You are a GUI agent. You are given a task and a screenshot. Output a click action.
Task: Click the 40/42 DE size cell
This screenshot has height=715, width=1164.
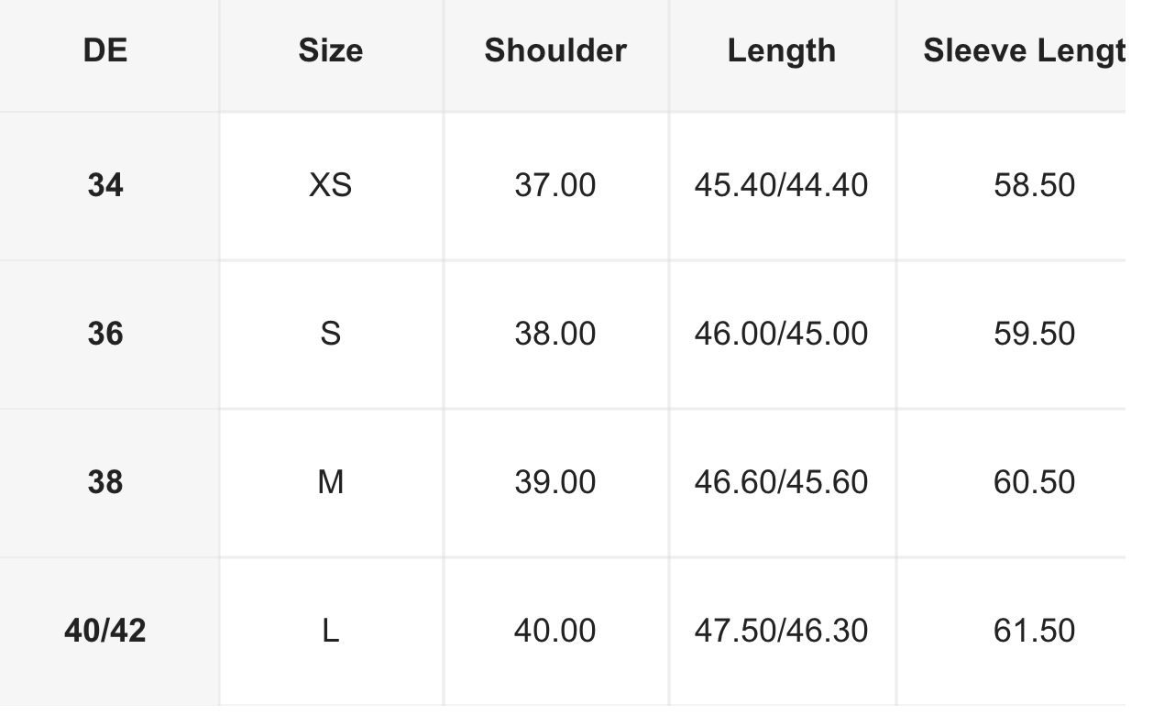pyautogui.click(x=105, y=631)
